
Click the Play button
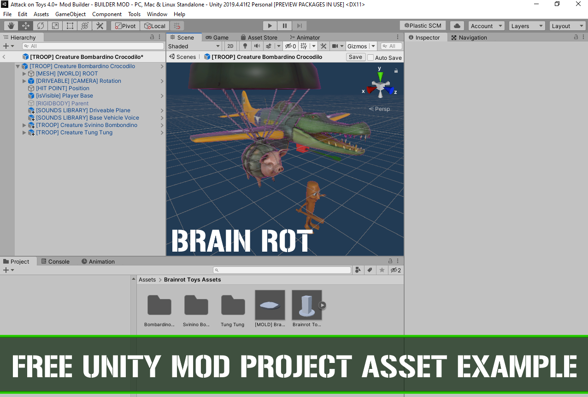tap(270, 26)
